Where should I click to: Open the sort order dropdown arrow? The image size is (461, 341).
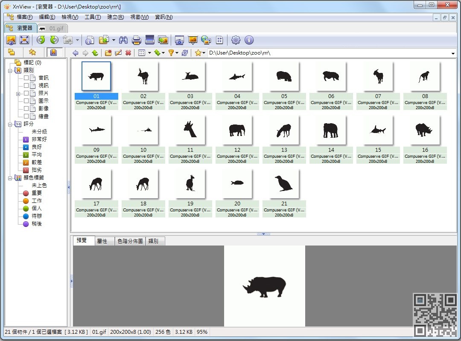[x=163, y=53]
